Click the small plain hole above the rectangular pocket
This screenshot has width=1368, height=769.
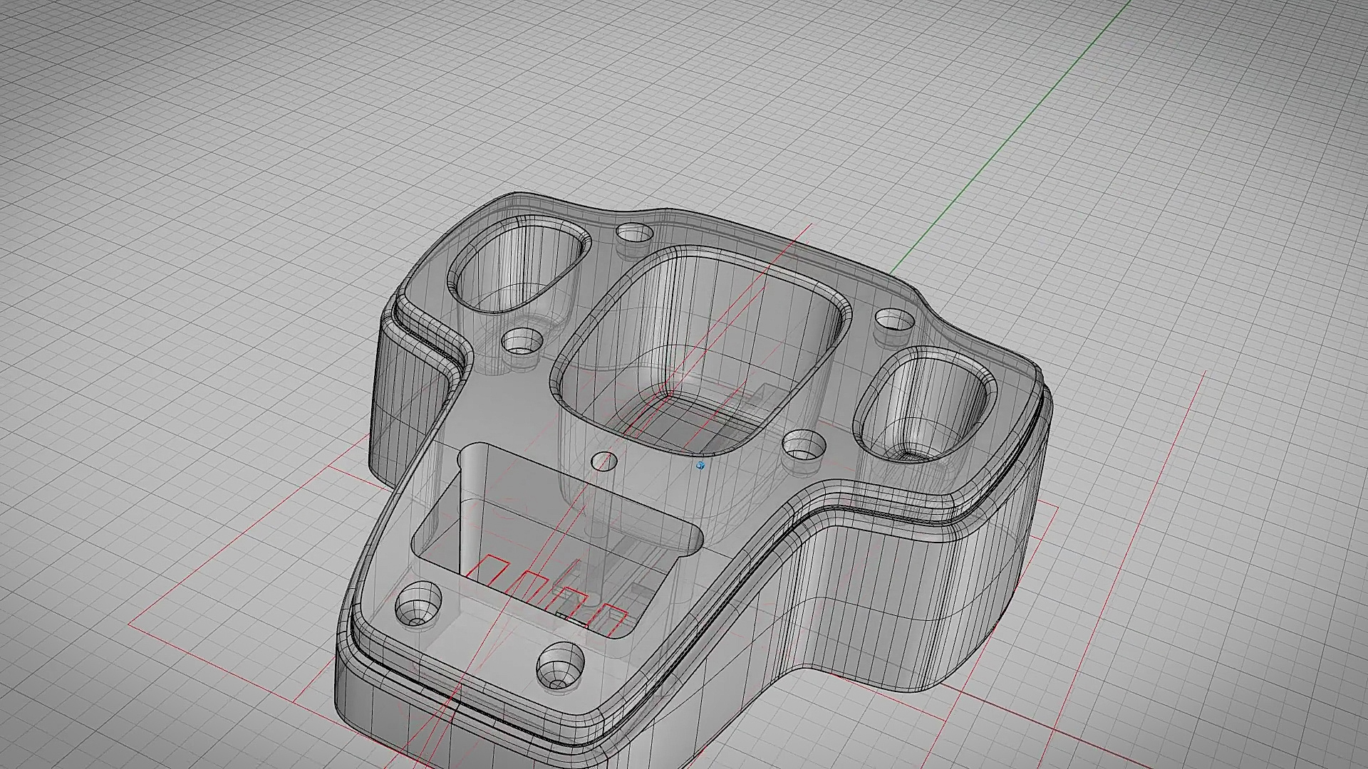point(605,461)
